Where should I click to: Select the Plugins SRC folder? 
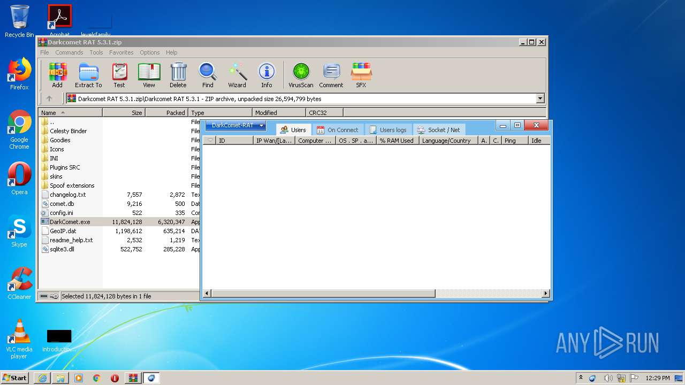65,167
